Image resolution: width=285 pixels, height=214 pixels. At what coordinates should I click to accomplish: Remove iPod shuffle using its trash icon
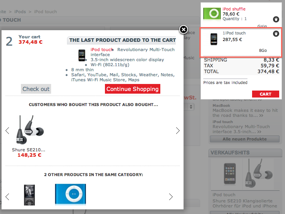click(276, 19)
